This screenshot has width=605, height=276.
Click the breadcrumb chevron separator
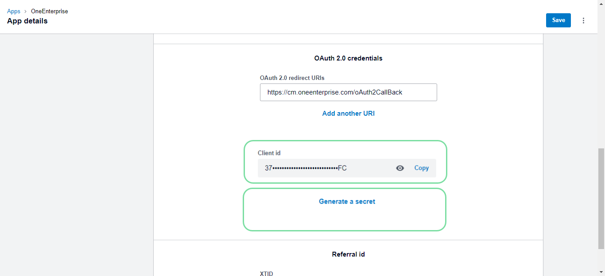[x=26, y=11]
